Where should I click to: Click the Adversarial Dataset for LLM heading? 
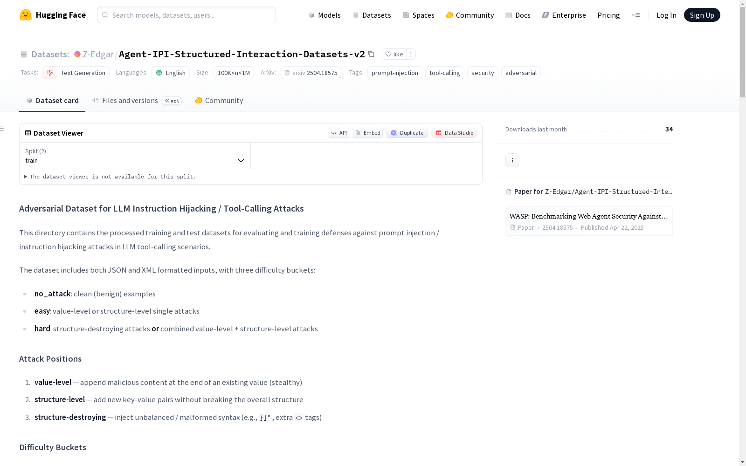coord(161,209)
